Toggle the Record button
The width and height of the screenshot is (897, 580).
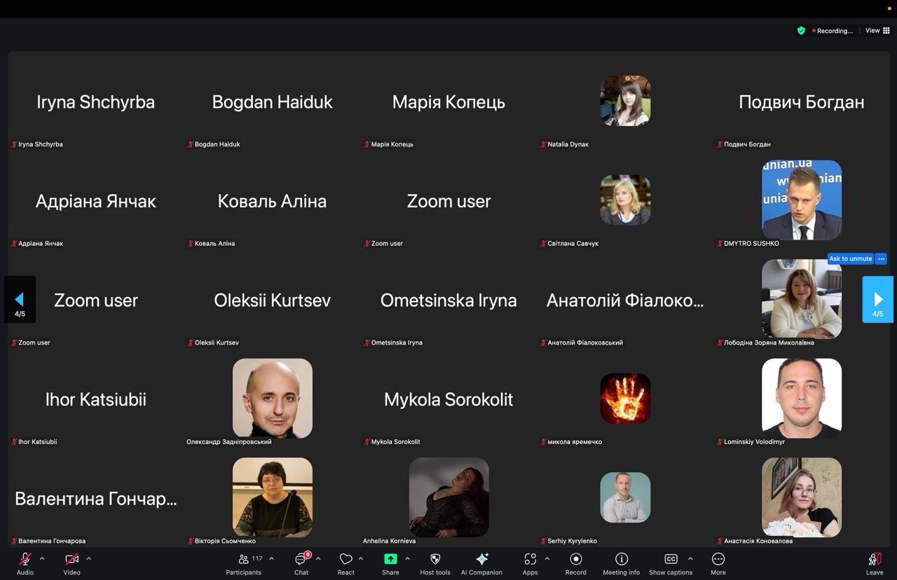[576, 562]
